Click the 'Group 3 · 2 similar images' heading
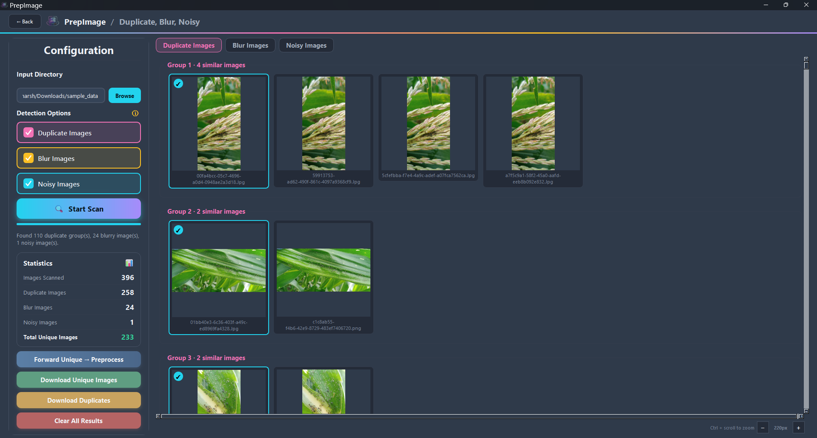Image resolution: width=817 pixels, height=438 pixels. [206, 358]
